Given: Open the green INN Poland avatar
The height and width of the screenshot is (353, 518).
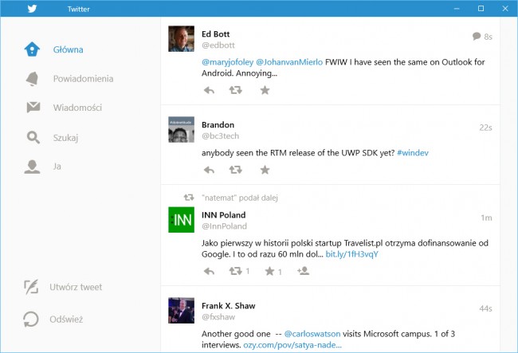Looking at the screenshot, I should coord(182,220).
